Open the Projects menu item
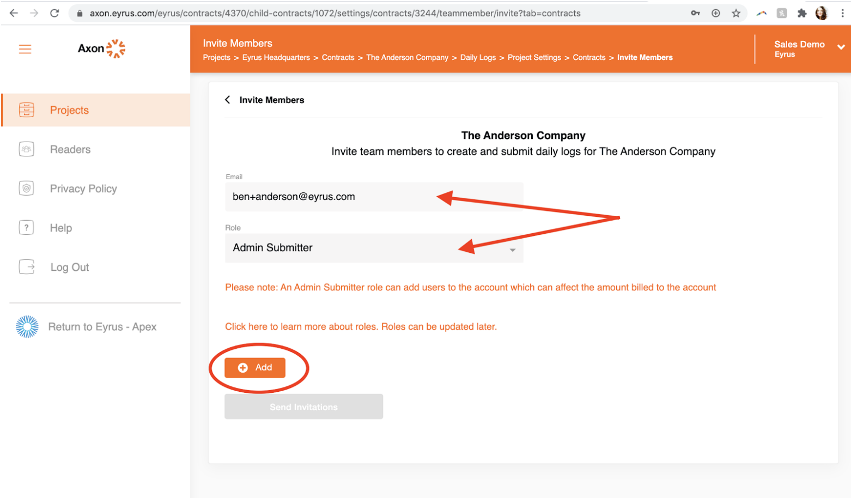Viewport: 851px width, 498px height. point(96,110)
